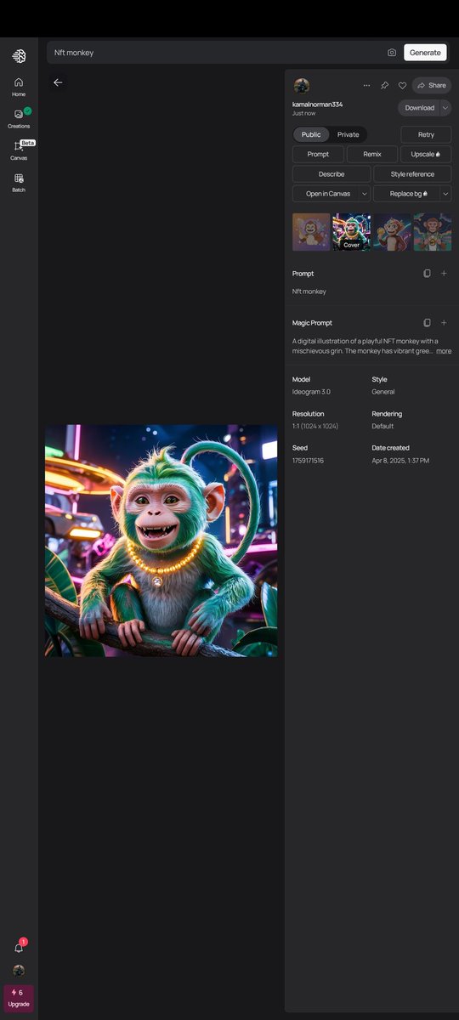Click the Prompt action button
Screen dimensions: 459x1020
coord(318,154)
